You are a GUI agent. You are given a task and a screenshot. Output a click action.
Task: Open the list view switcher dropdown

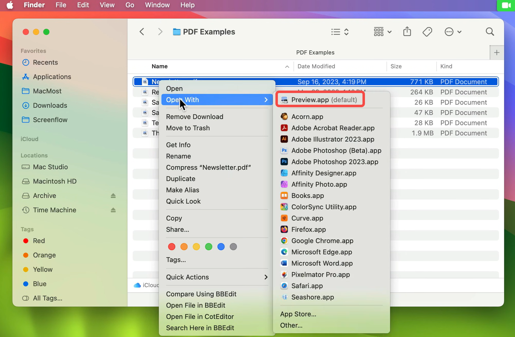(340, 32)
